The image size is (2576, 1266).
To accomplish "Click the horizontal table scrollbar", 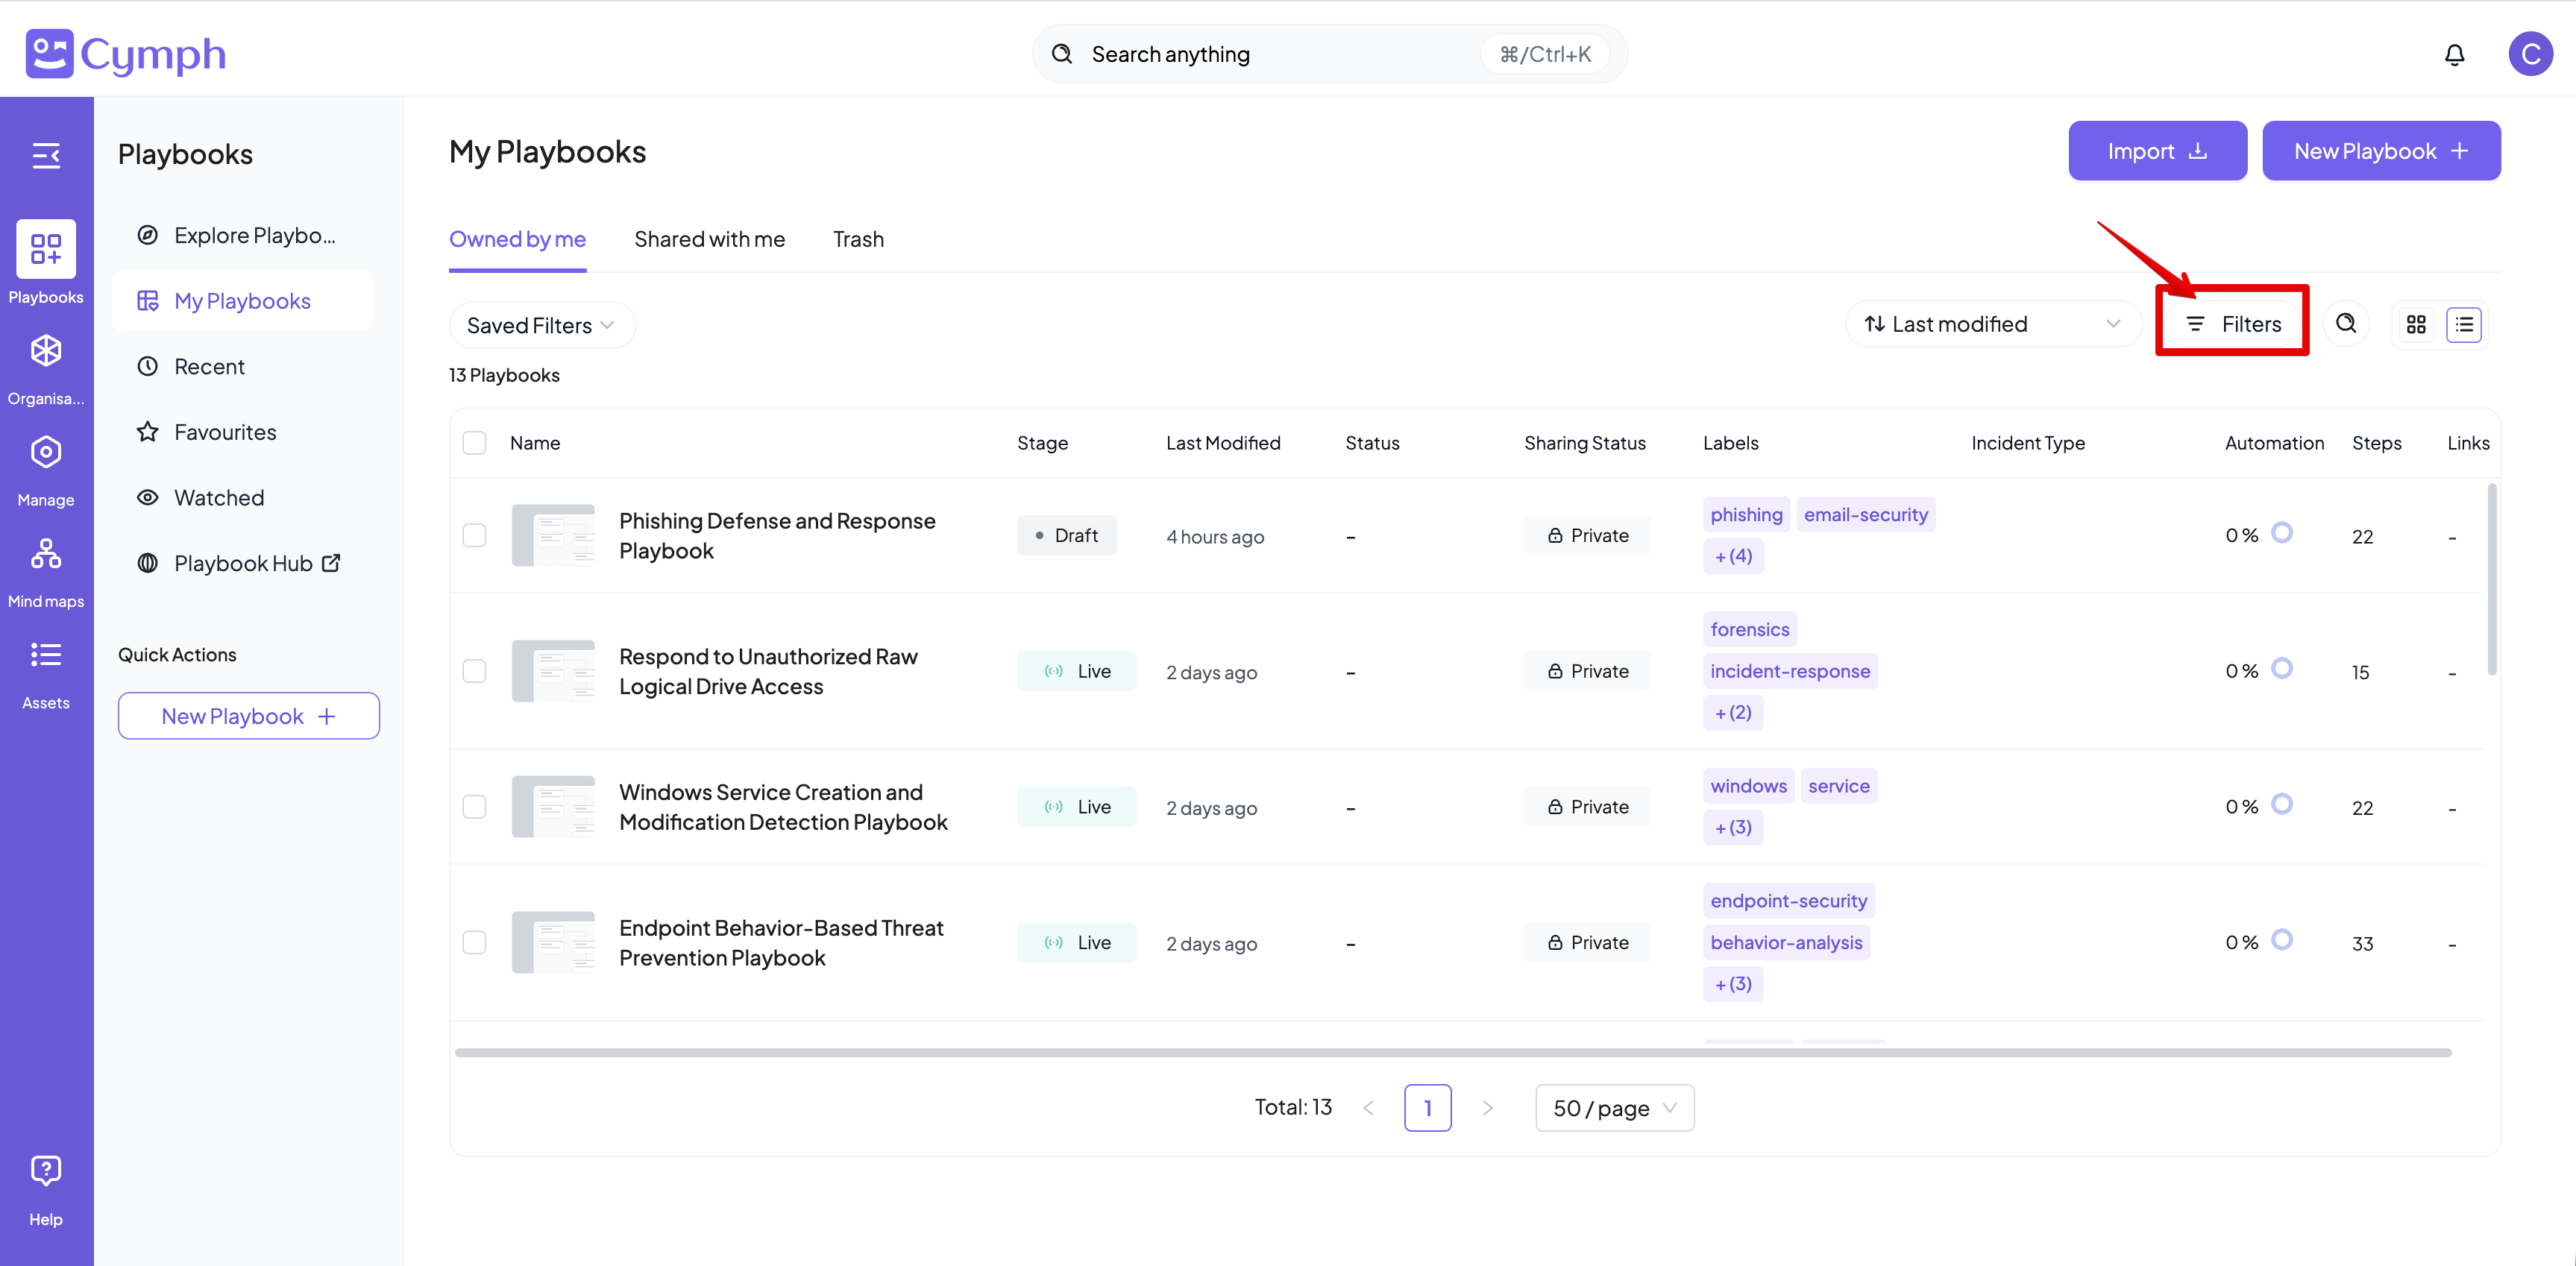I will (1452, 1052).
